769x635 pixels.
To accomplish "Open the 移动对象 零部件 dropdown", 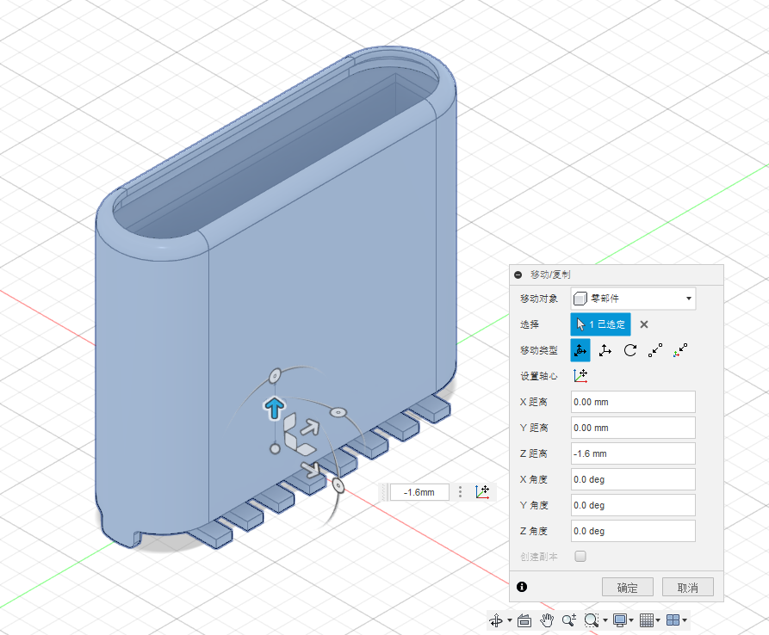I will coord(633,299).
